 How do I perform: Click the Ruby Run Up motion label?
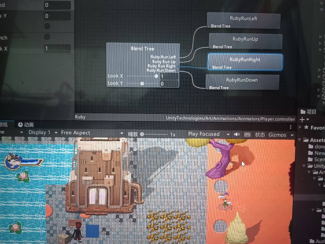pos(164,62)
